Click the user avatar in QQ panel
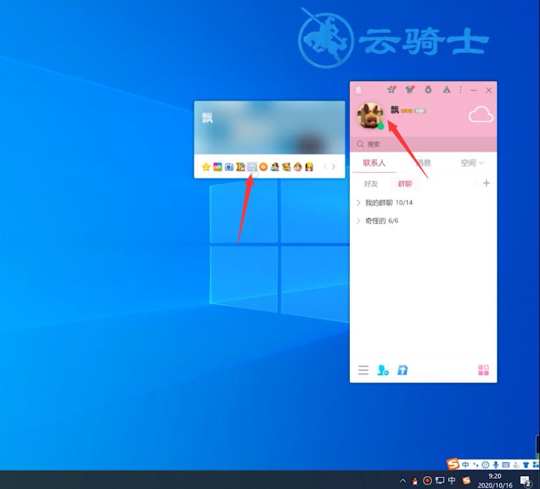The width and height of the screenshot is (540, 489). pos(370,116)
